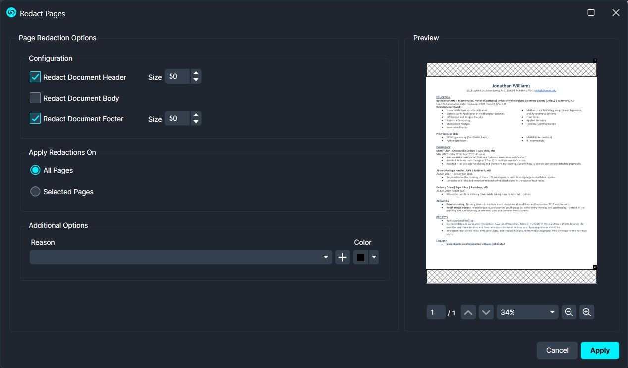628x368 pixels.
Task: Uncheck Redact Document Footer checkbox
Action: click(35, 119)
